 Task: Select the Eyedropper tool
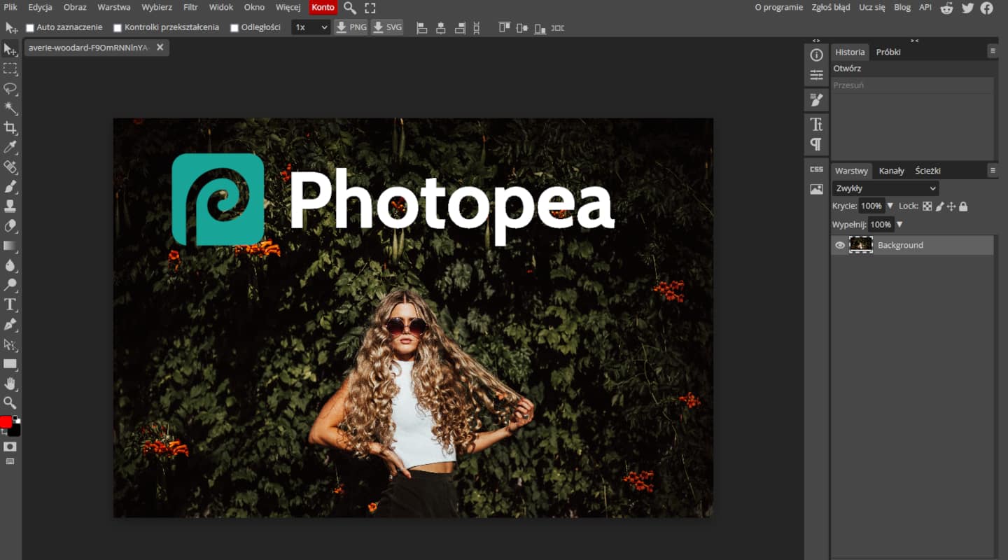10,147
